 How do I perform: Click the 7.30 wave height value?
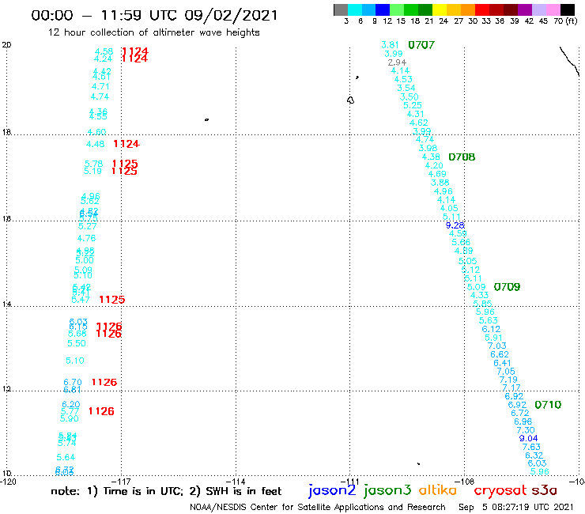(x=525, y=430)
